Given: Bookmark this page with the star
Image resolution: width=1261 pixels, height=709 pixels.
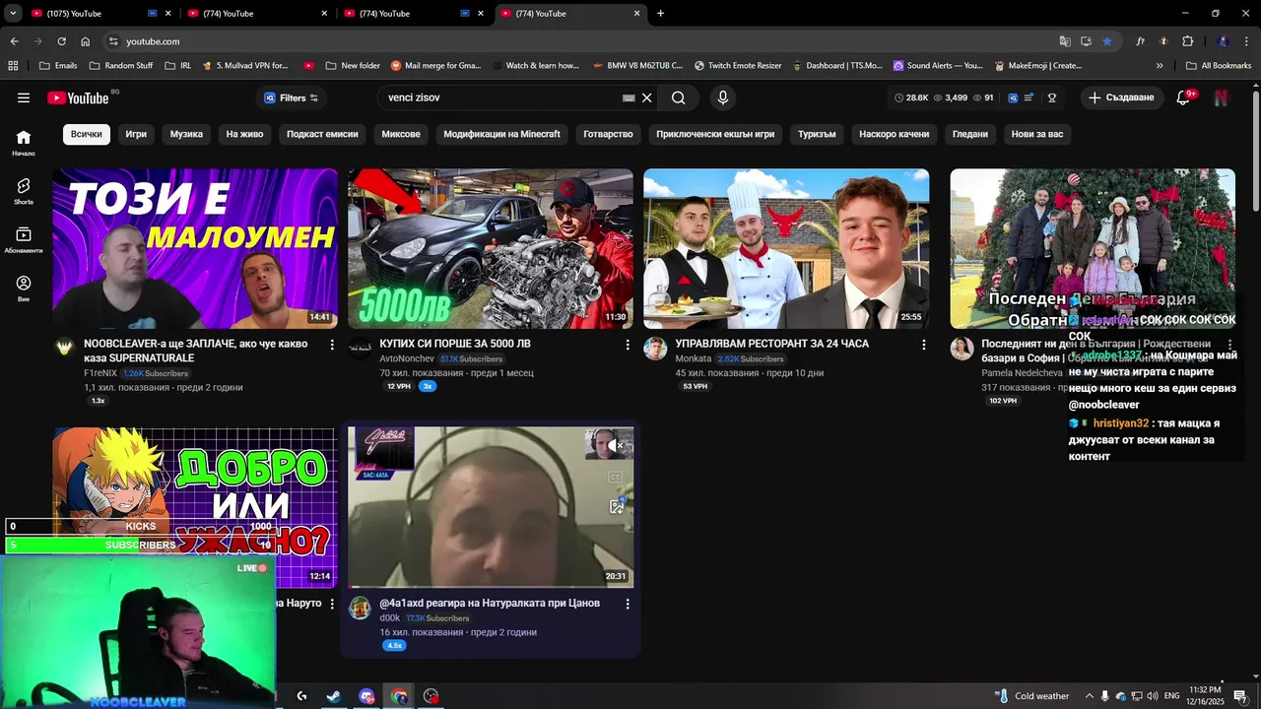Looking at the screenshot, I should point(1107,41).
